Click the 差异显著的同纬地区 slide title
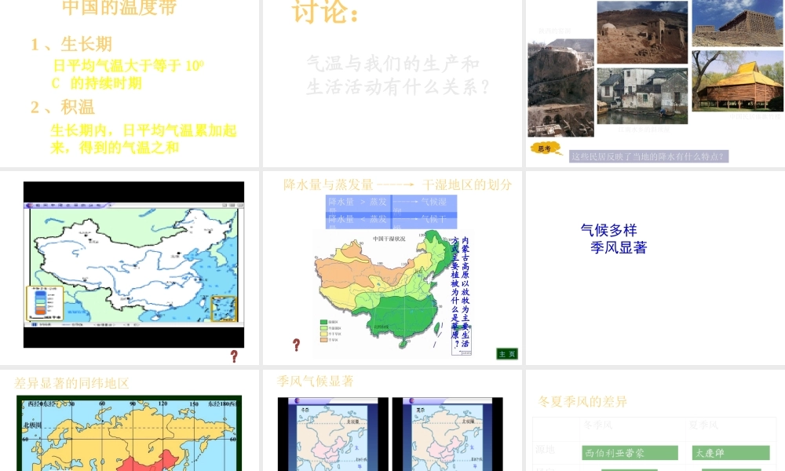Image resolution: width=785 pixels, height=471 pixels. (71, 383)
